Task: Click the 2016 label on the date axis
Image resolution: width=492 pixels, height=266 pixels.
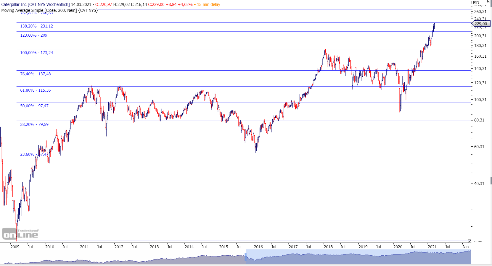Action: pyautogui.click(x=258, y=247)
